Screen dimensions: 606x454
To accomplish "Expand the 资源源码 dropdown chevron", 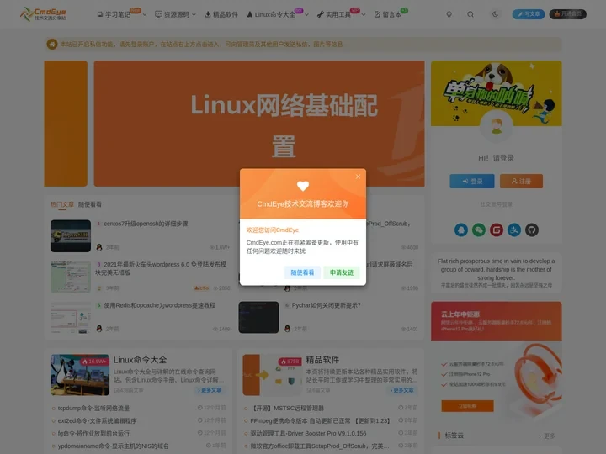I will pos(194,15).
